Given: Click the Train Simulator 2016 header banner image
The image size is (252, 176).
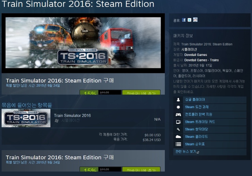Looking at the screenshot, I should (83, 43).
